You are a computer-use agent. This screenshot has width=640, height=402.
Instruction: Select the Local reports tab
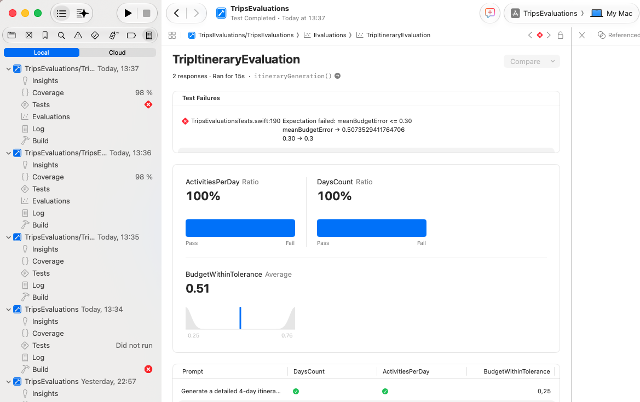(x=41, y=53)
